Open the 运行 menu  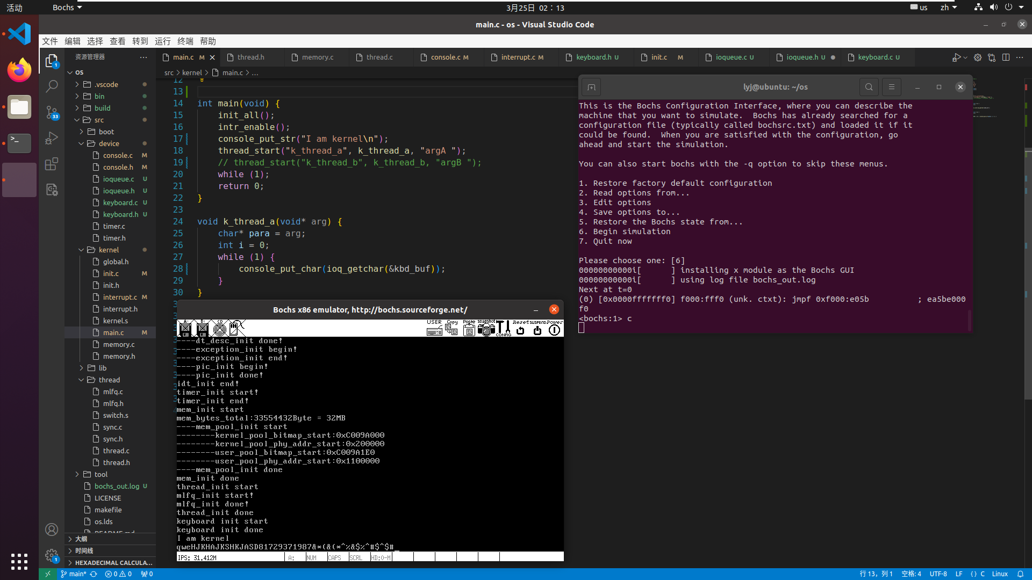(163, 41)
